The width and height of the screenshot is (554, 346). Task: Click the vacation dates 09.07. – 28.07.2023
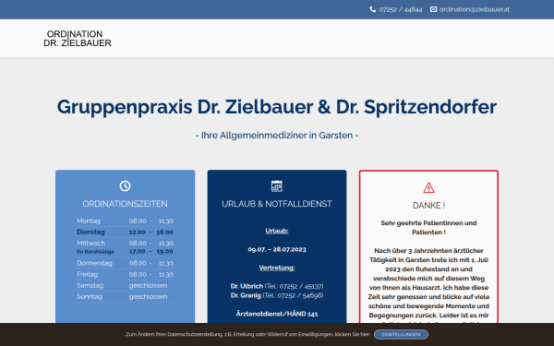[x=277, y=249]
